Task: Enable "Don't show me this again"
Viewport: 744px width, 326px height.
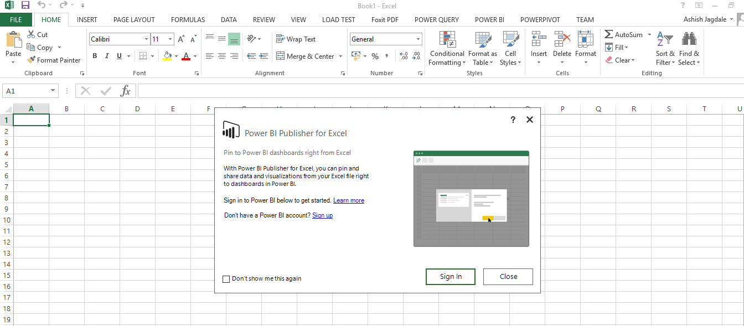Action: coord(226,279)
